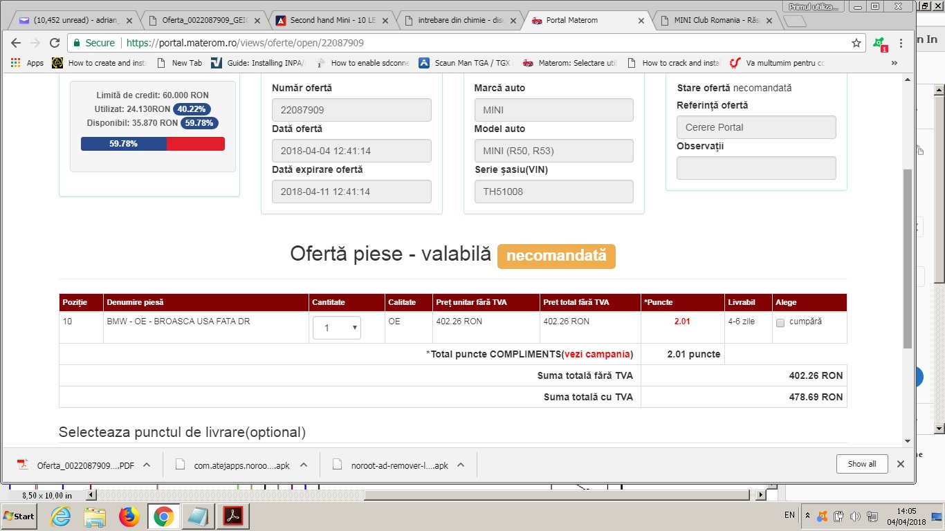Viewport: 945px width, 531px height.
Task: Open Adobe Acrobat from the taskbar
Action: pos(232,516)
